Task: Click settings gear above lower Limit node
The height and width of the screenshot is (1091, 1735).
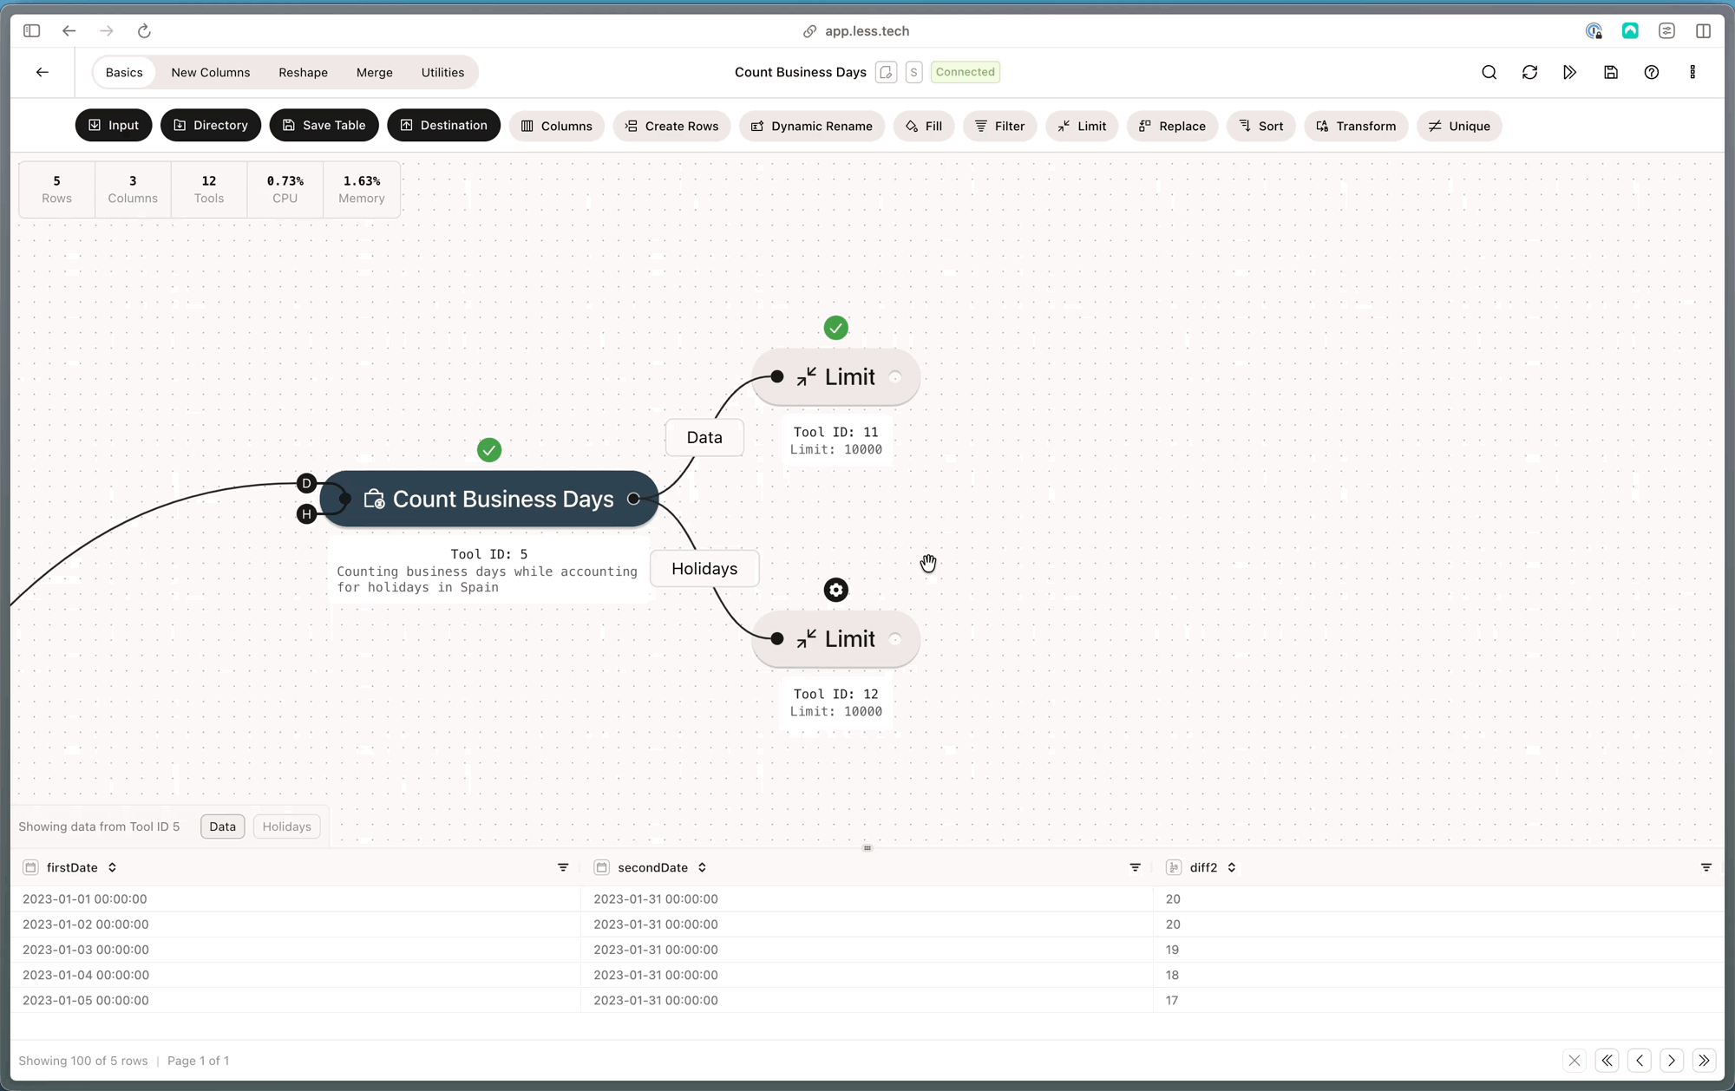Action: [835, 590]
